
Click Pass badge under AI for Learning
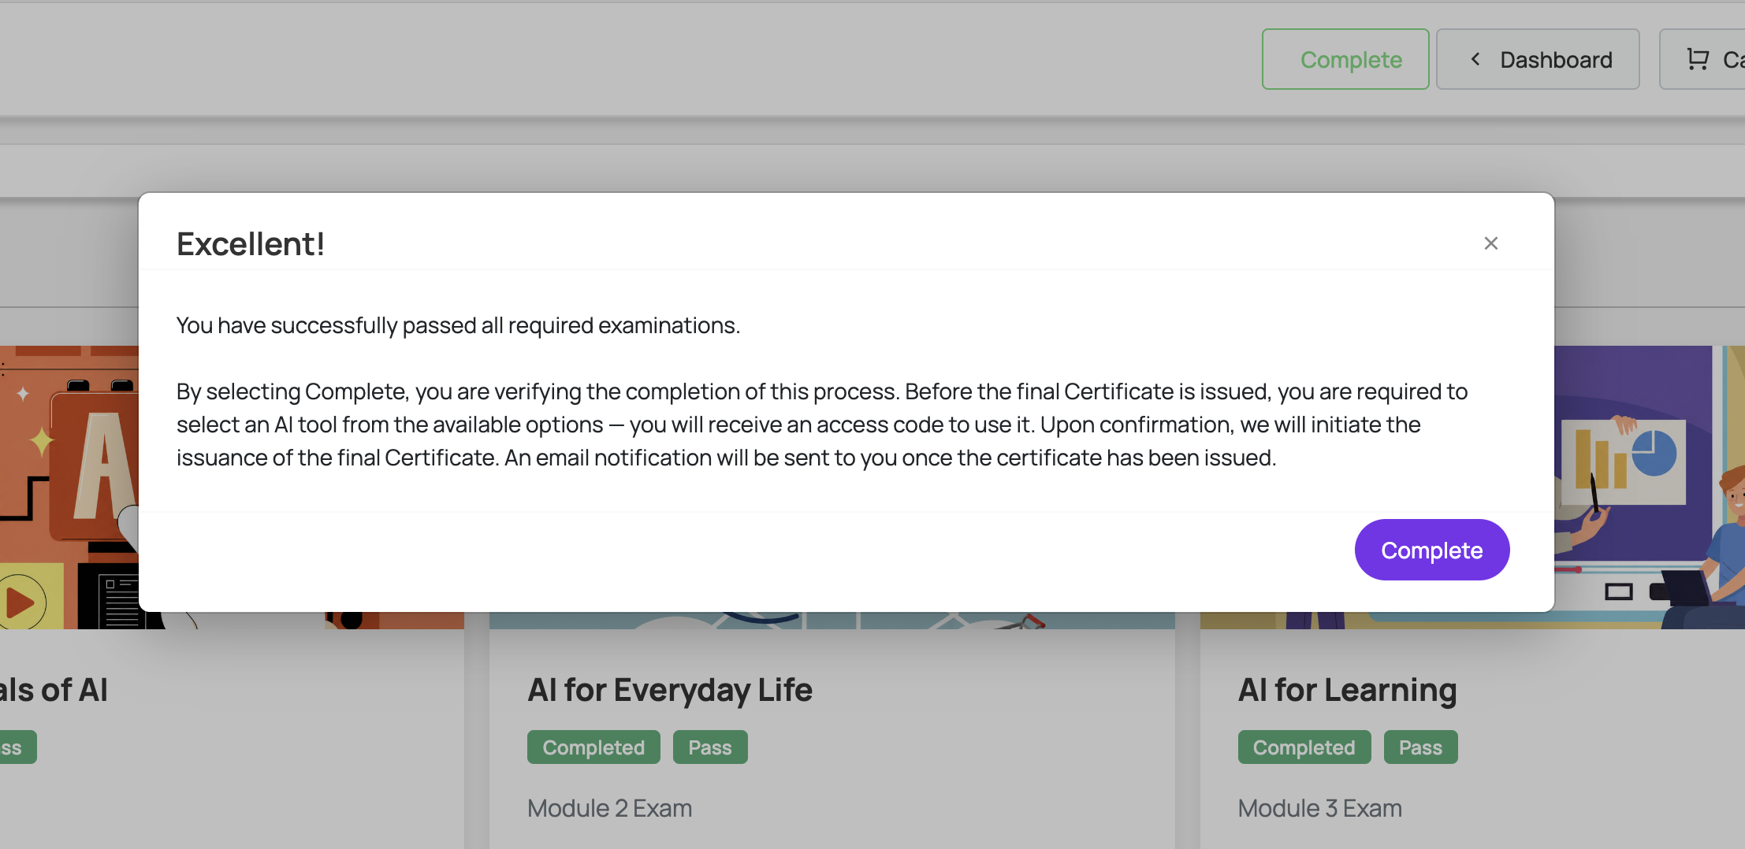coord(1420,747)
